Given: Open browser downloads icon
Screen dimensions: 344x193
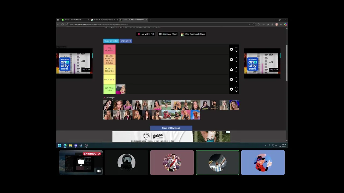Looking at the screenshot, I should pos(272,24).
